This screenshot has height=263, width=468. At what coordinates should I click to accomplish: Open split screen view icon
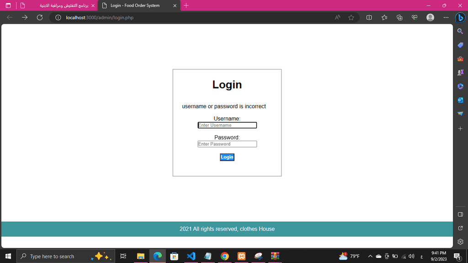369,18
